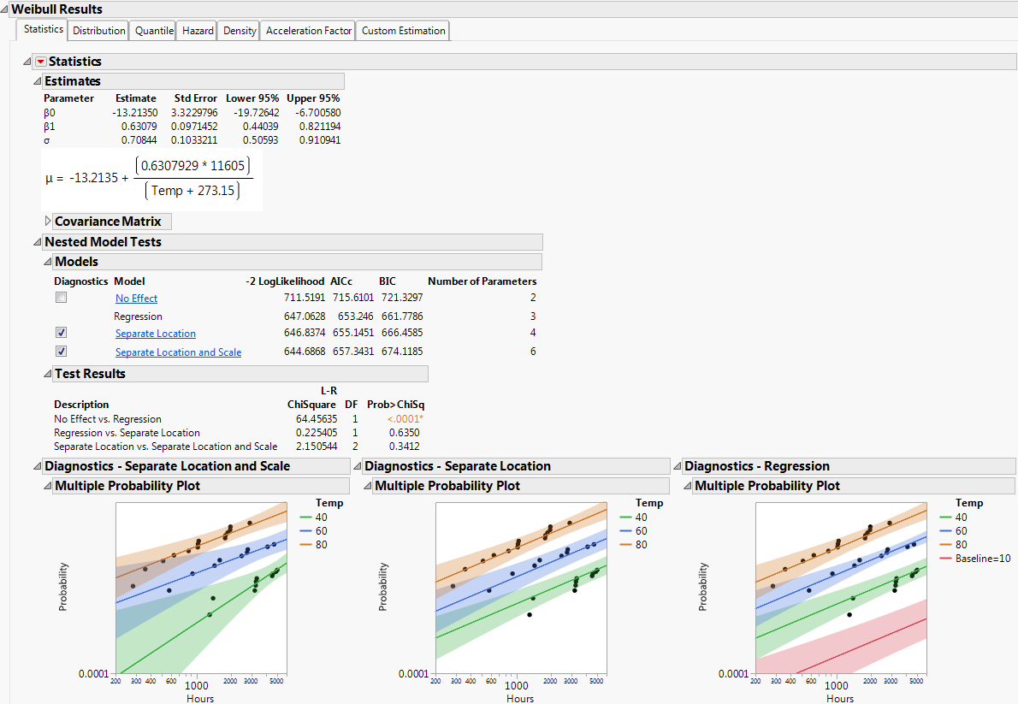Image resolution: width=1018 pixels, height=704 pixels.
Task: Collapse the Weibull Results outline
Action: pos(5,9)
